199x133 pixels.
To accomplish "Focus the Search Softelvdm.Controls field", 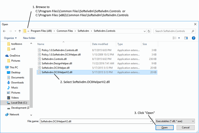I will (x=174, y=31).
